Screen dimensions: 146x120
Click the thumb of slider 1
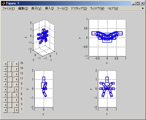point(14,110)
